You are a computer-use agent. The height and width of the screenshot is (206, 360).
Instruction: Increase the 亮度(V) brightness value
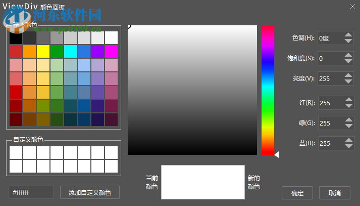tap(348, 75)
